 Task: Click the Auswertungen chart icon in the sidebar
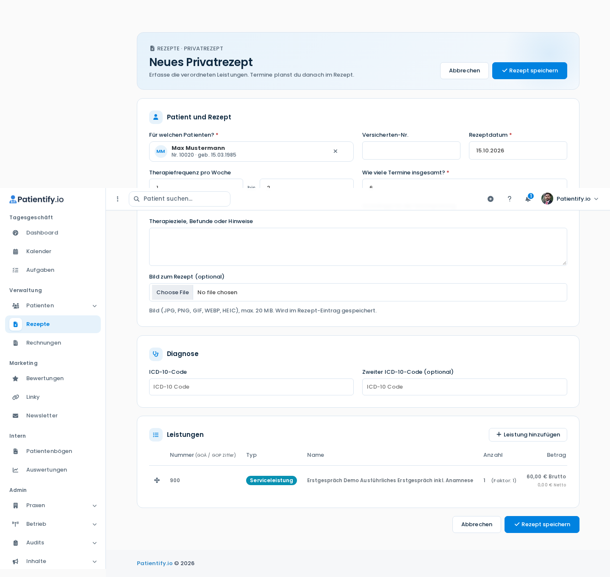pos(16,470)
